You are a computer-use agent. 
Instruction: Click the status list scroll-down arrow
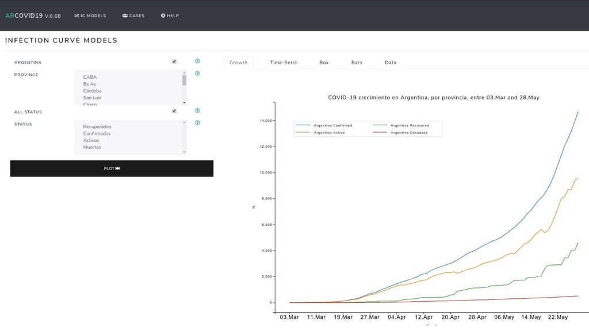coord(184,152)
